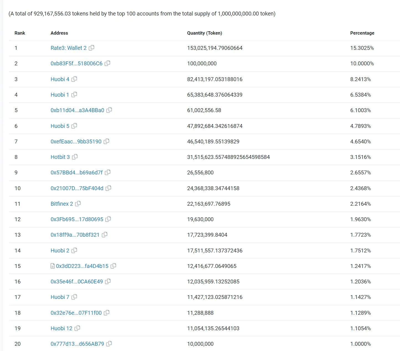Copy address 0x777d13...d656AB79
Viewport: 400px width, 351px height.
[109, 344]
